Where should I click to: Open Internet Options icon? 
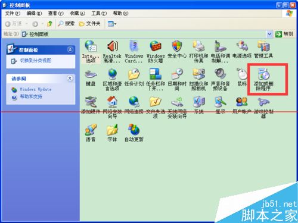tap(91, 52)
